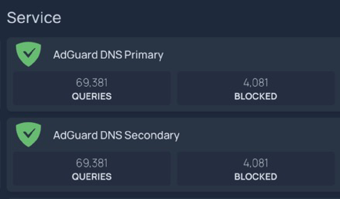Click the AdGuard DNS Secondary shield icon
Screen dimensions: 340x199
pos(28,135)
